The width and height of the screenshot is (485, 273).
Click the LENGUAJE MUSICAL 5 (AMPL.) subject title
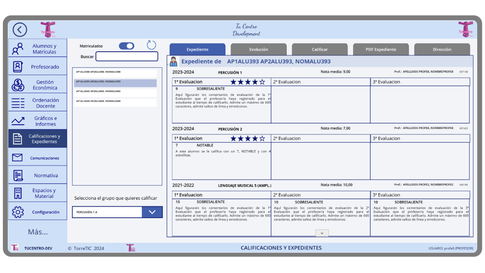coord(245,185)
